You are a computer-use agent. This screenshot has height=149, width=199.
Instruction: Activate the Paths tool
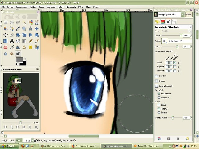pyautogui.click(x=12, y=29)
